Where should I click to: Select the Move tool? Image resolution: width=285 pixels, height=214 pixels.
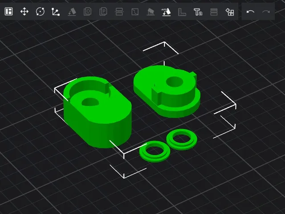tap(24, 12)
